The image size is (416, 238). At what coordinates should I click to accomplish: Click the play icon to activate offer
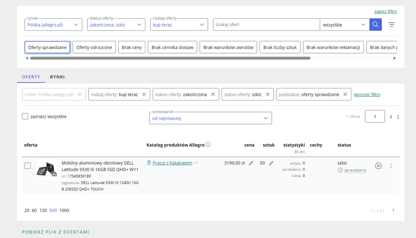pyautogui.click(x=378, y=166)
